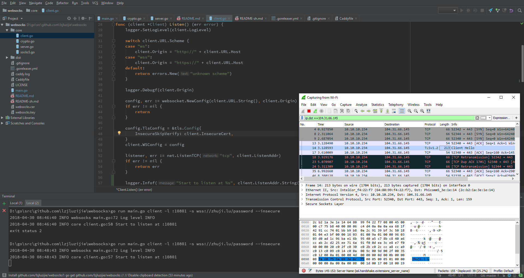
Task: Update project from VCS icon
Action: point(490,10)
